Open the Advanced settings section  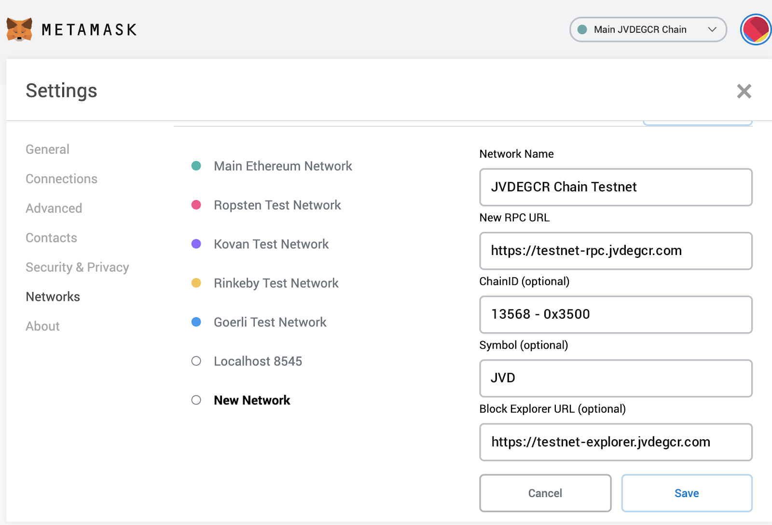pyautogui.click(x=54, y=208)
